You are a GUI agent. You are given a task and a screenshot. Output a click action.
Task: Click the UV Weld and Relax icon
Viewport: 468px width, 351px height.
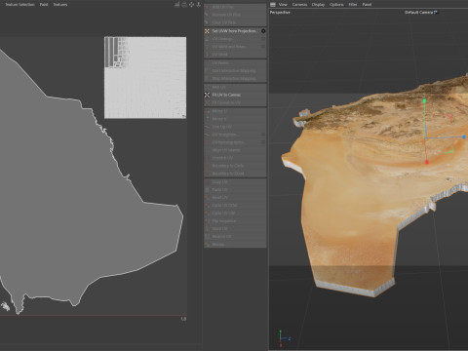click(x=207, y=47)
